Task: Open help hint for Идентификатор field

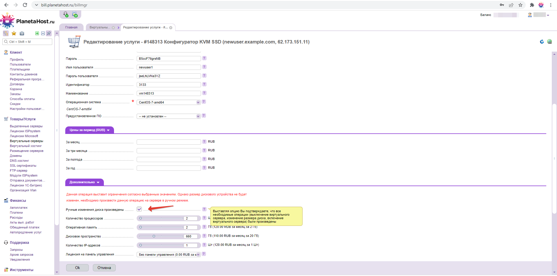Action: [x=204, y=84]
